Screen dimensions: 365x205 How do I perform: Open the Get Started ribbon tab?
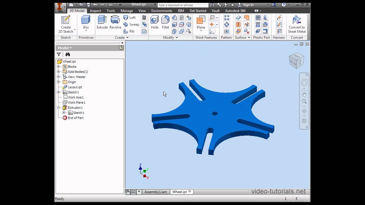click(198, 11)
